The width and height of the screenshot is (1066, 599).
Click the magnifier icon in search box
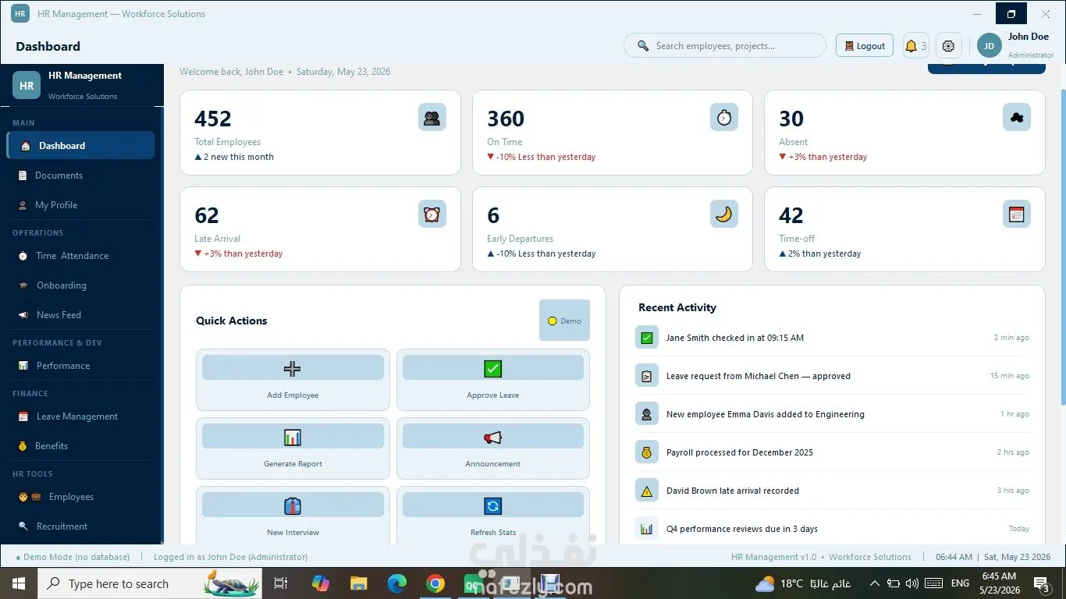click(643, 46)
